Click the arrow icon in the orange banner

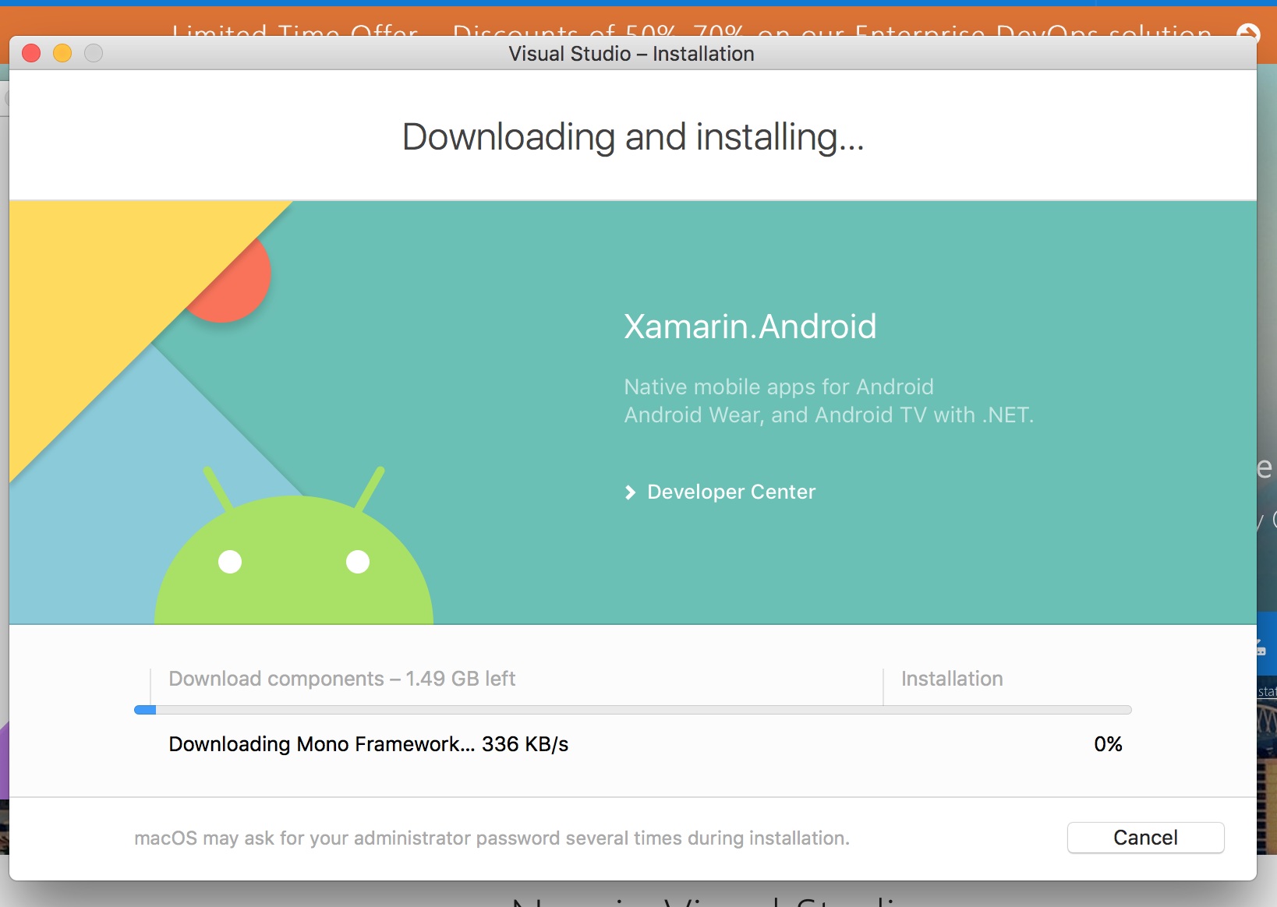tap(1247, 34)
